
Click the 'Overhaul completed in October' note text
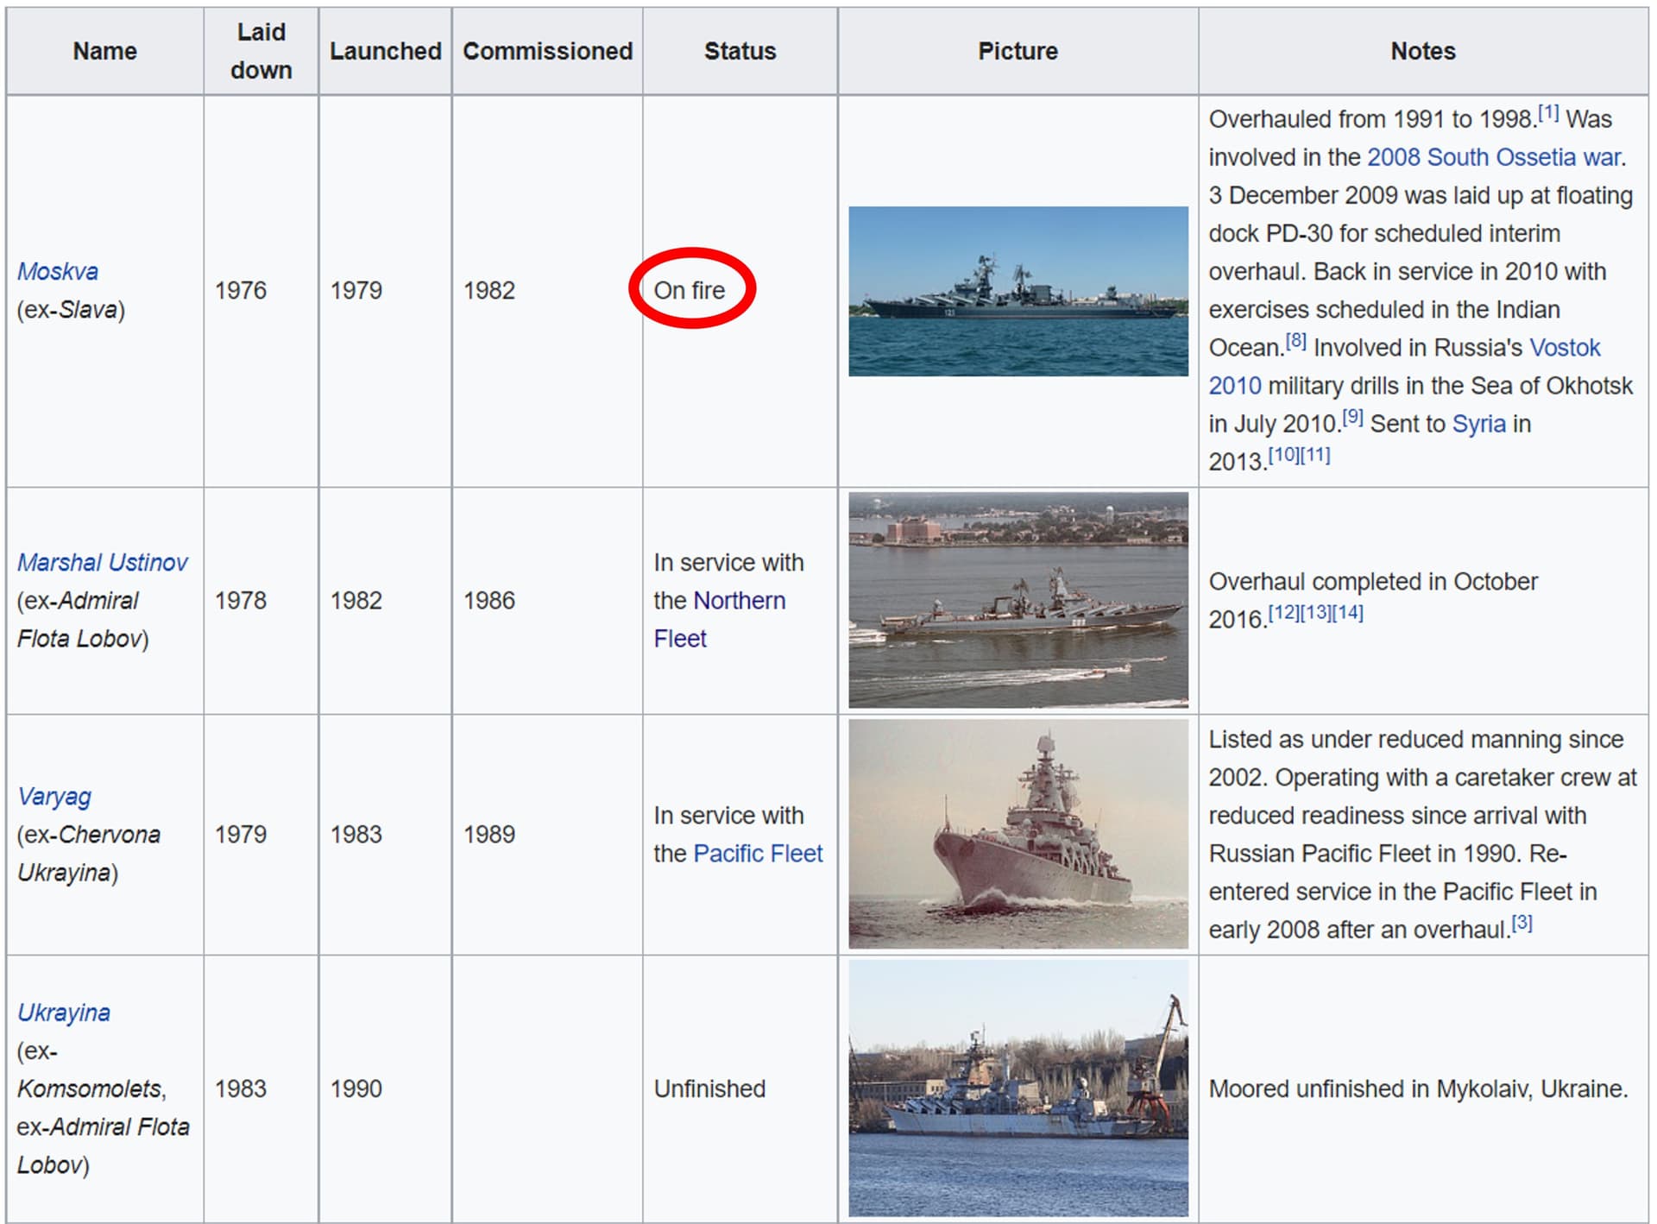[1373, 581]
